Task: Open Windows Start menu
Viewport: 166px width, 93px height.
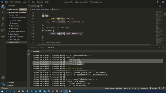Action: click(2, 91)
